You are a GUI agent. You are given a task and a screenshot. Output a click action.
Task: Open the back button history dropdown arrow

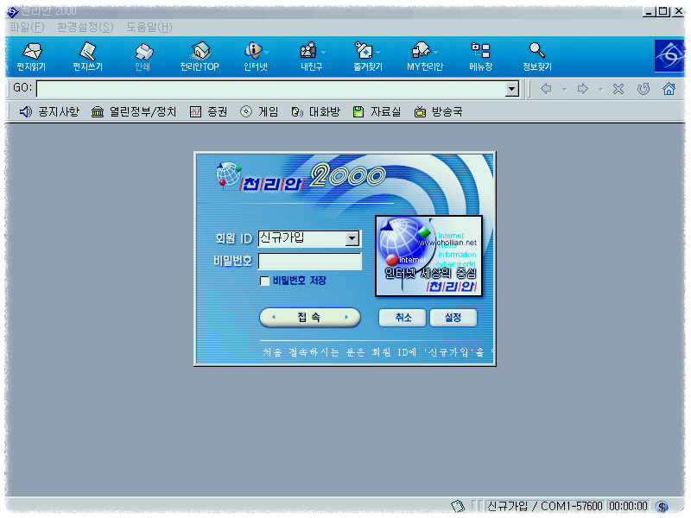(x=564, y=90)
